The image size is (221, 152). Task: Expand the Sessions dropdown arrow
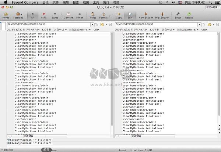click(x=21, y=14)
